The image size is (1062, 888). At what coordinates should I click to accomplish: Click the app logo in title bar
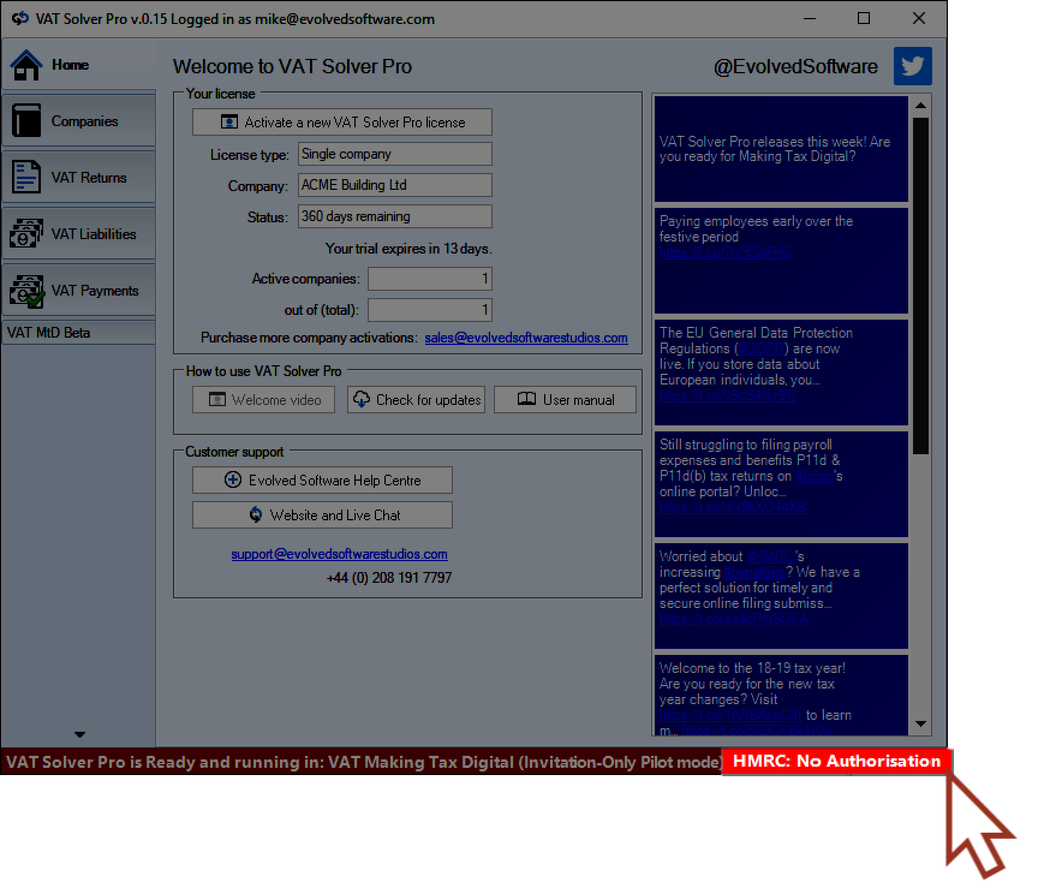[20, 19]
